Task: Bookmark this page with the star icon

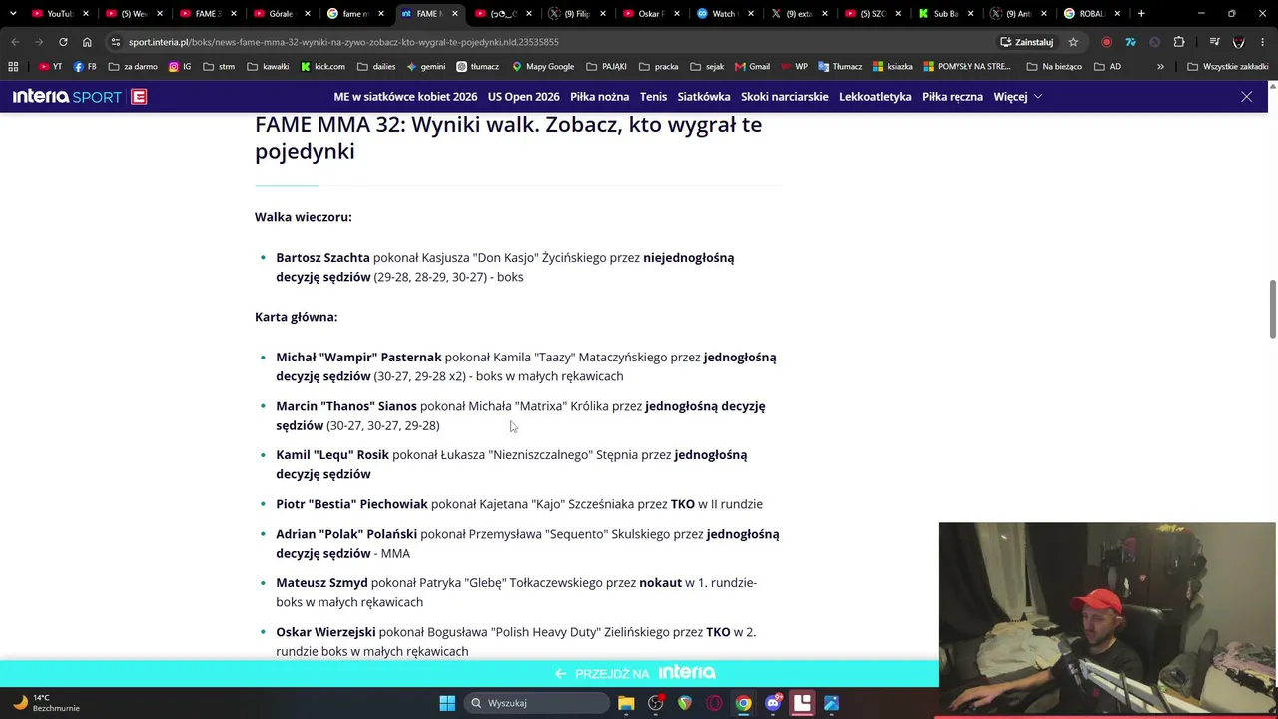Action: [1073, 42]
